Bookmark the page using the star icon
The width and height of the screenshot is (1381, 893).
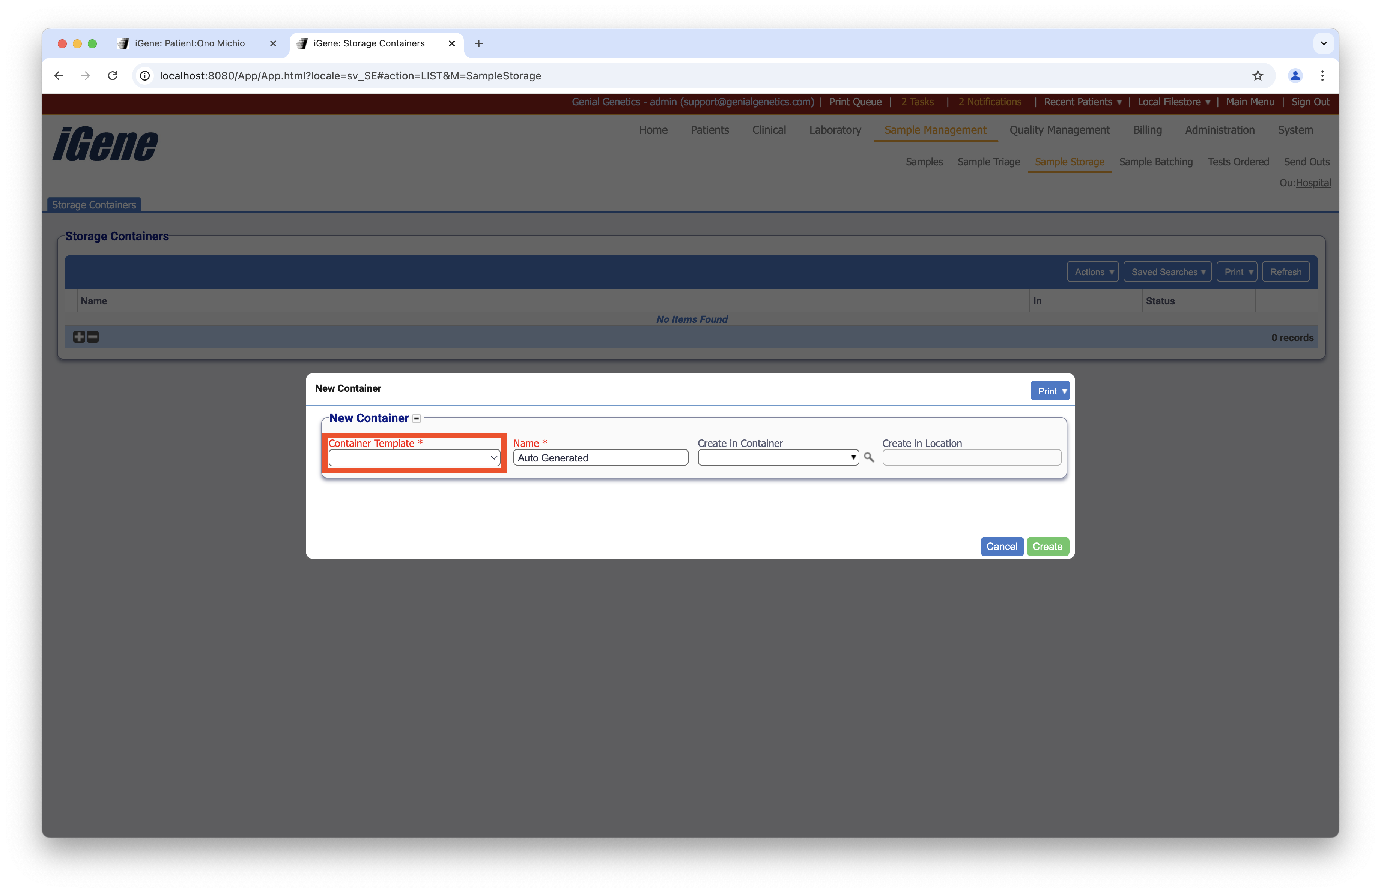pos(1258,75)
